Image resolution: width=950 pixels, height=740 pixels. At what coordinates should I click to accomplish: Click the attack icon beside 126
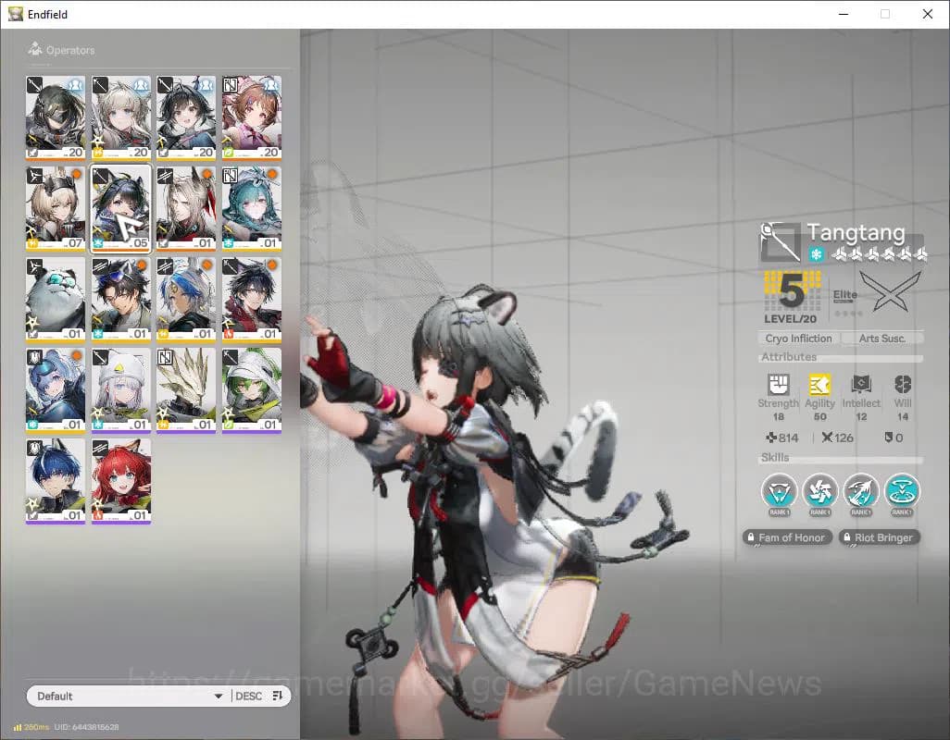[x=827, y=438]
